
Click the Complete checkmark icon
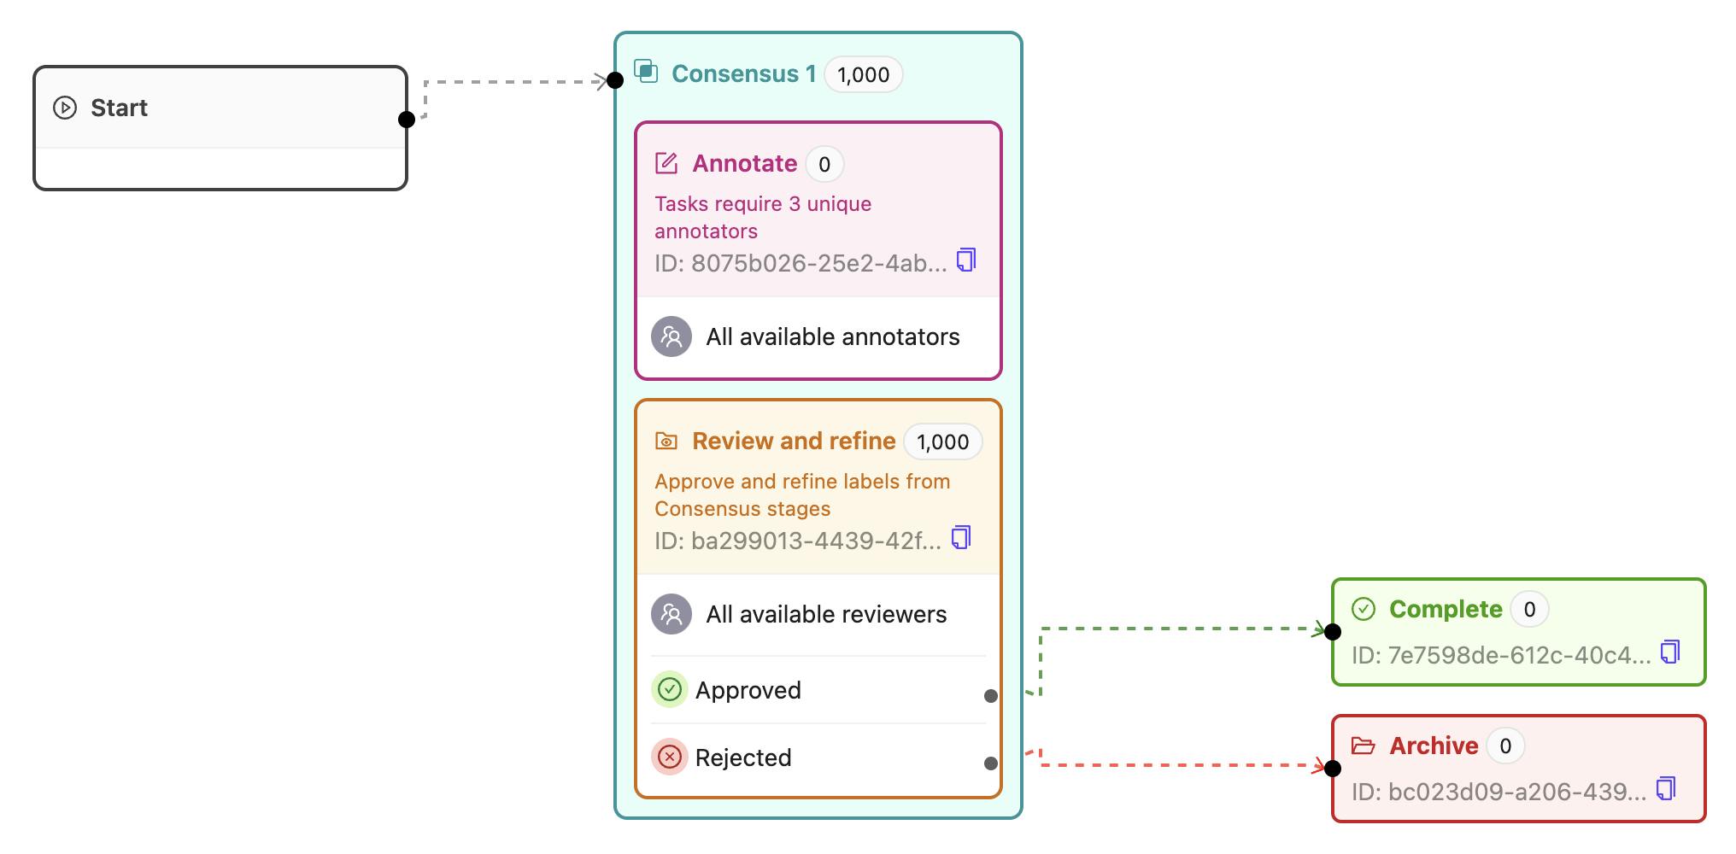coord(1364,609)
